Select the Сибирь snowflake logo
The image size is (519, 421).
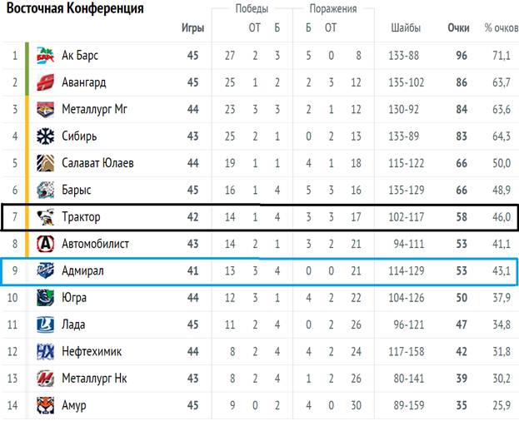45,136
